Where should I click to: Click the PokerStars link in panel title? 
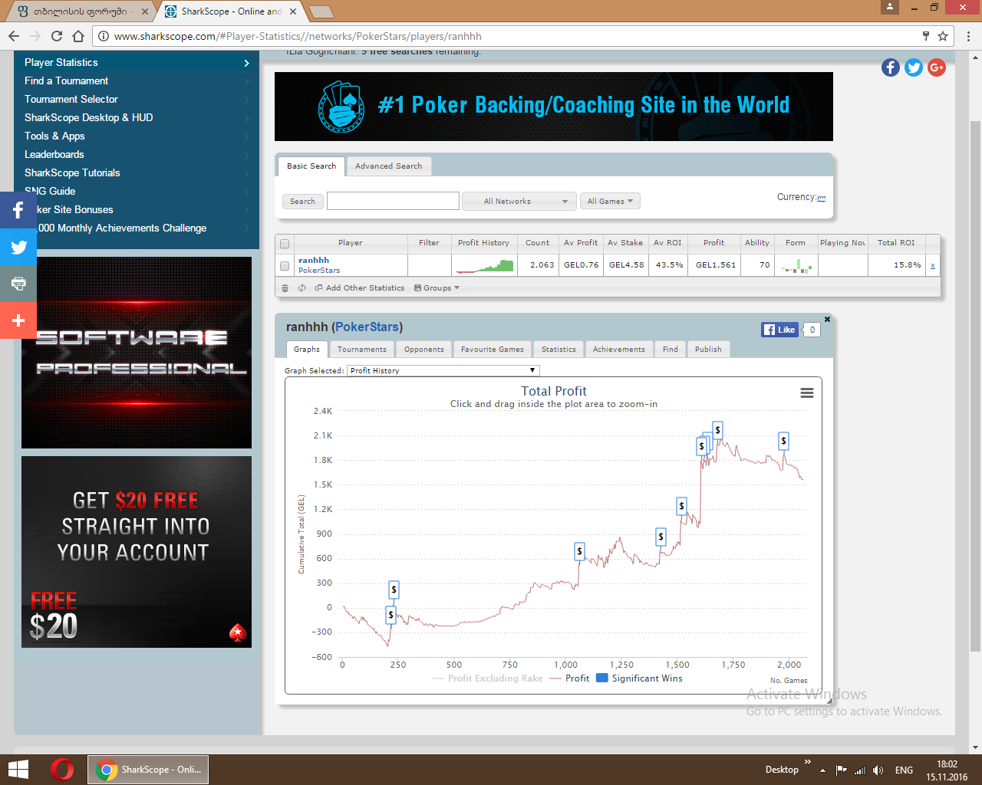point(367,327)
